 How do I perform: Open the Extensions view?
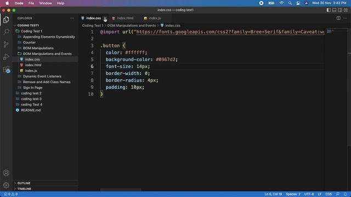(x=6, y=69)
